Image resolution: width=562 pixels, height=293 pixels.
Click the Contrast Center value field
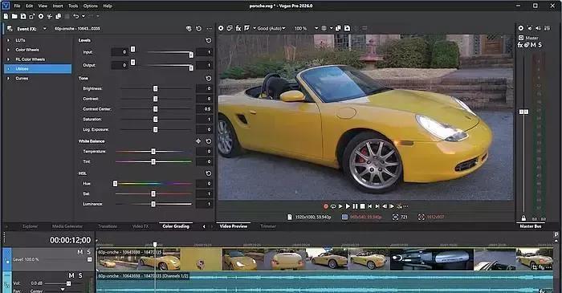tap(204, 109)
